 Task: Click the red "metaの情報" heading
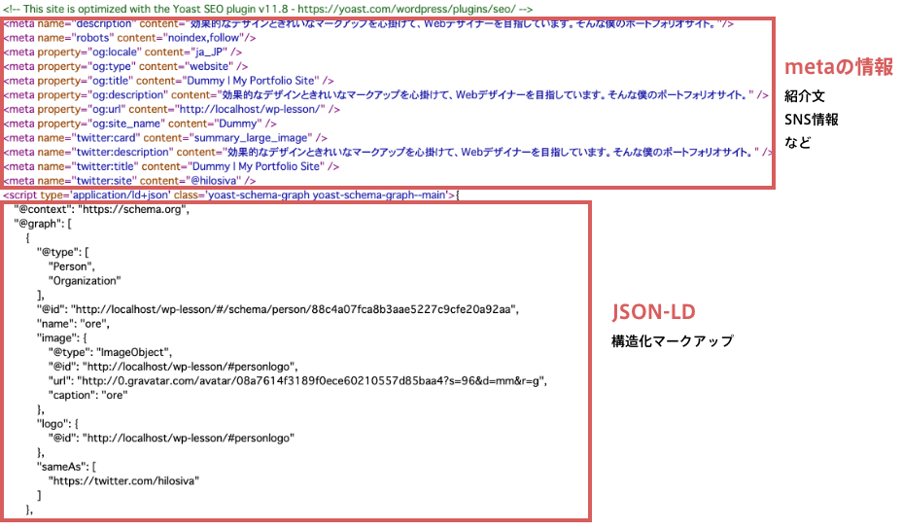pyautogui.click(x=839, y=67)
